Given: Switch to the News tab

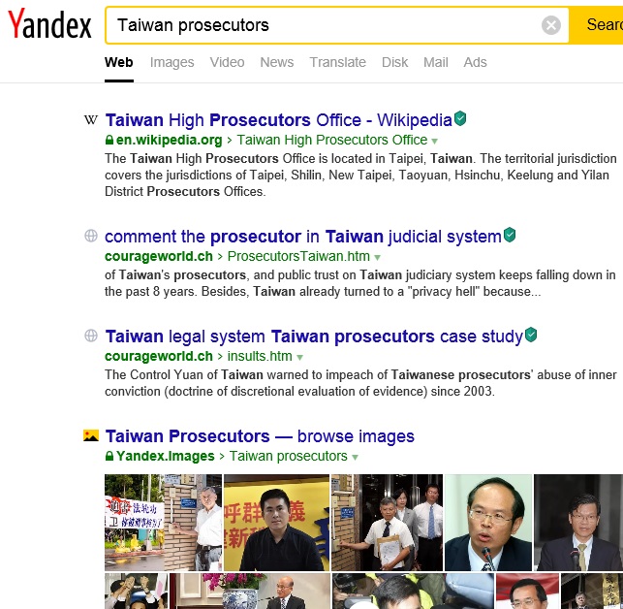Looking at the screenshot, I should pyautogui.click(x=277, y=62).
